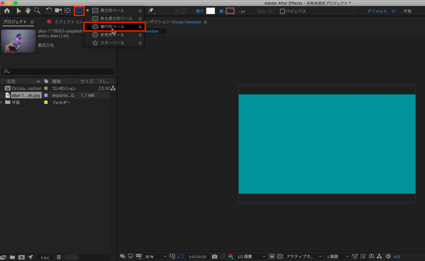Enable the ベジェパス checkbox

(283, 11)
